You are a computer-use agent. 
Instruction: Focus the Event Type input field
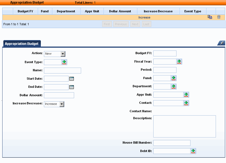(x=53, y=62)
